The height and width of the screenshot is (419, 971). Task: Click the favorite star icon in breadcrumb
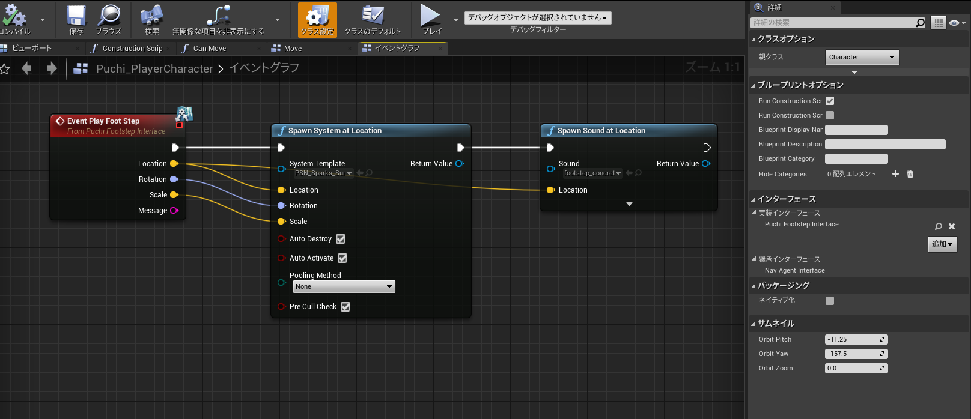pyautogui.click(x=5, y=69)
